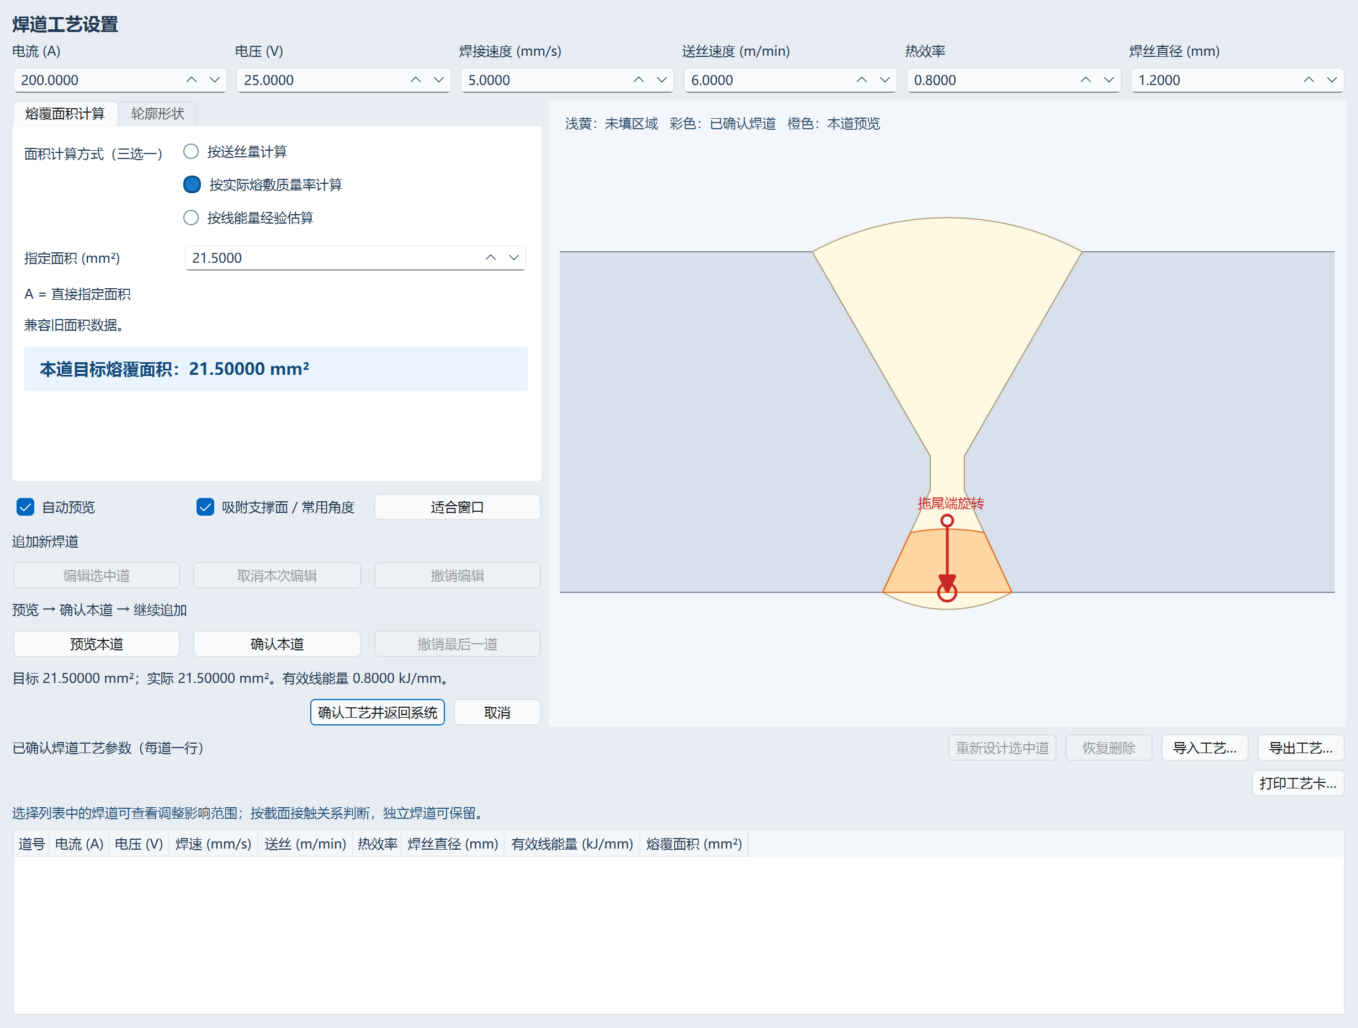Click 确认工艺并返回系统 button

[378, 712]
